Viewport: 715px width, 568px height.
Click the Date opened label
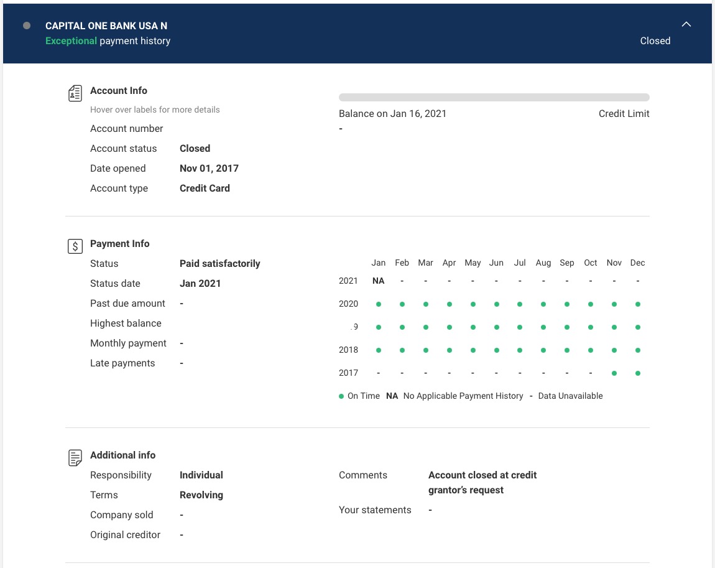[x=118, y=169]
